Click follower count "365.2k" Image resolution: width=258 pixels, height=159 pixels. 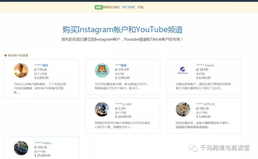[42, 147]
